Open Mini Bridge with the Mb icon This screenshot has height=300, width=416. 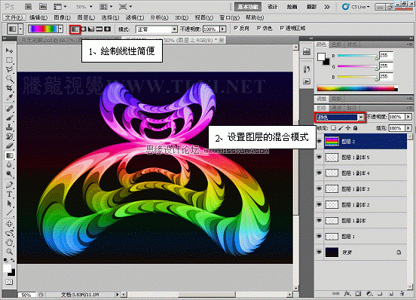[43, 7]
